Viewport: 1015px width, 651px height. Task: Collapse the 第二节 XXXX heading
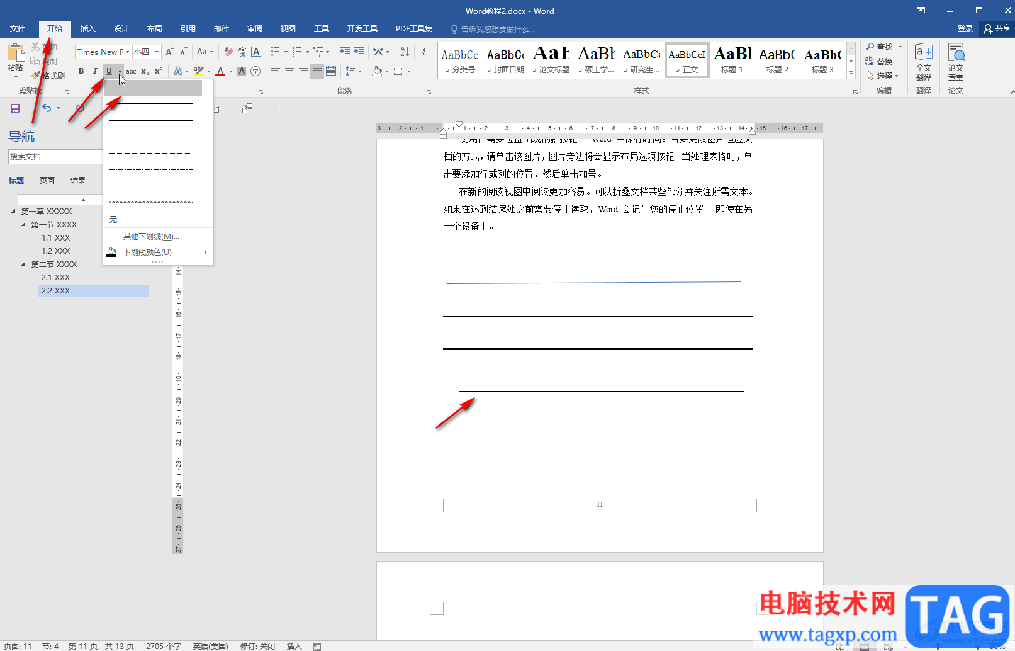(x=23, y=264)
